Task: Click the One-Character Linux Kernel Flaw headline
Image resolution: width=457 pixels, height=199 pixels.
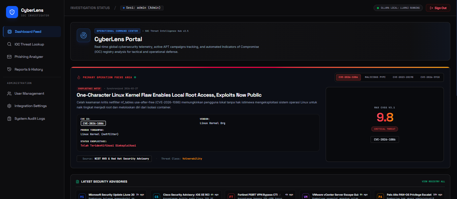Action: tap(169, 95)
